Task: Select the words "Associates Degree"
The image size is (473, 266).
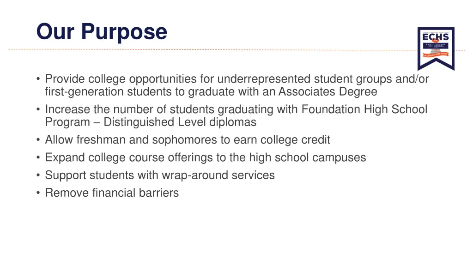Action: 327,92
